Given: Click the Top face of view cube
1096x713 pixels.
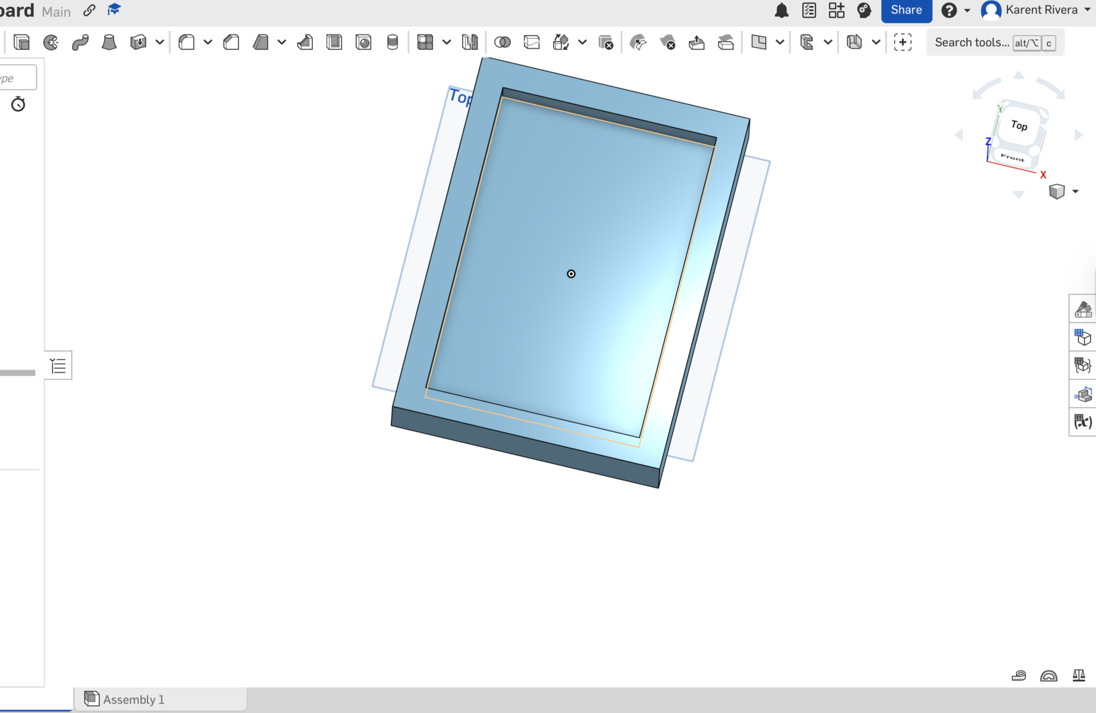Looking at the screenshot, I should (x=1019, y=125).
